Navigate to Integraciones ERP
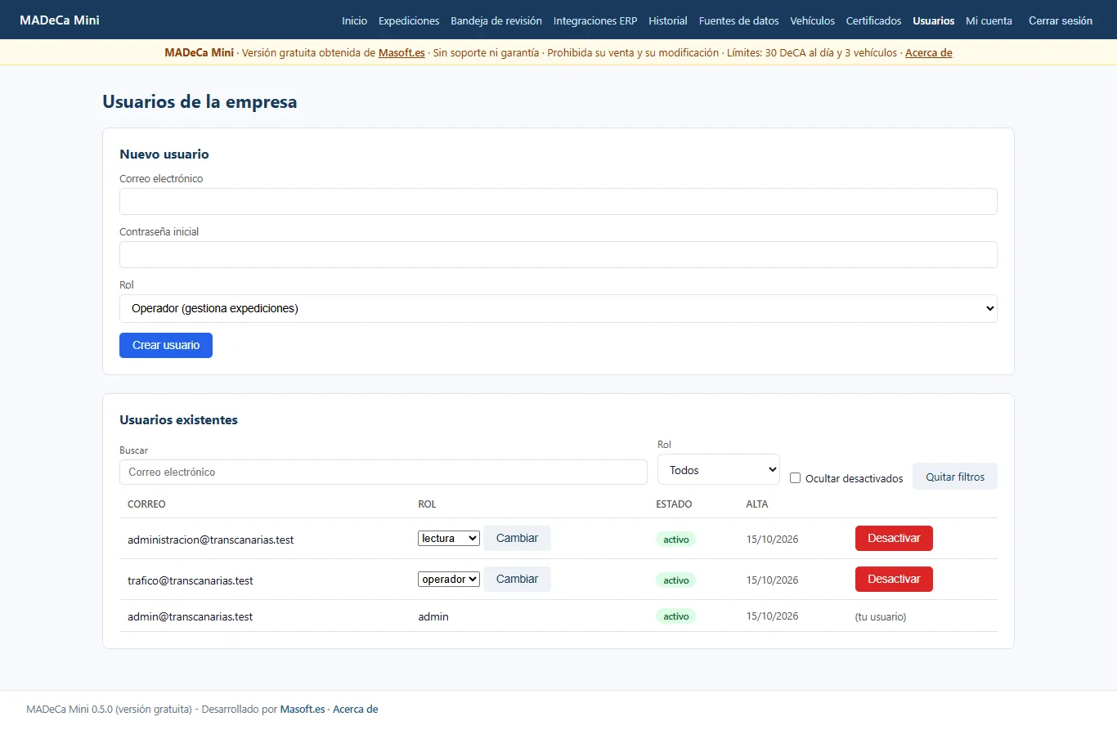This screenshot has width=1117, height=730. tap(595, 20)
